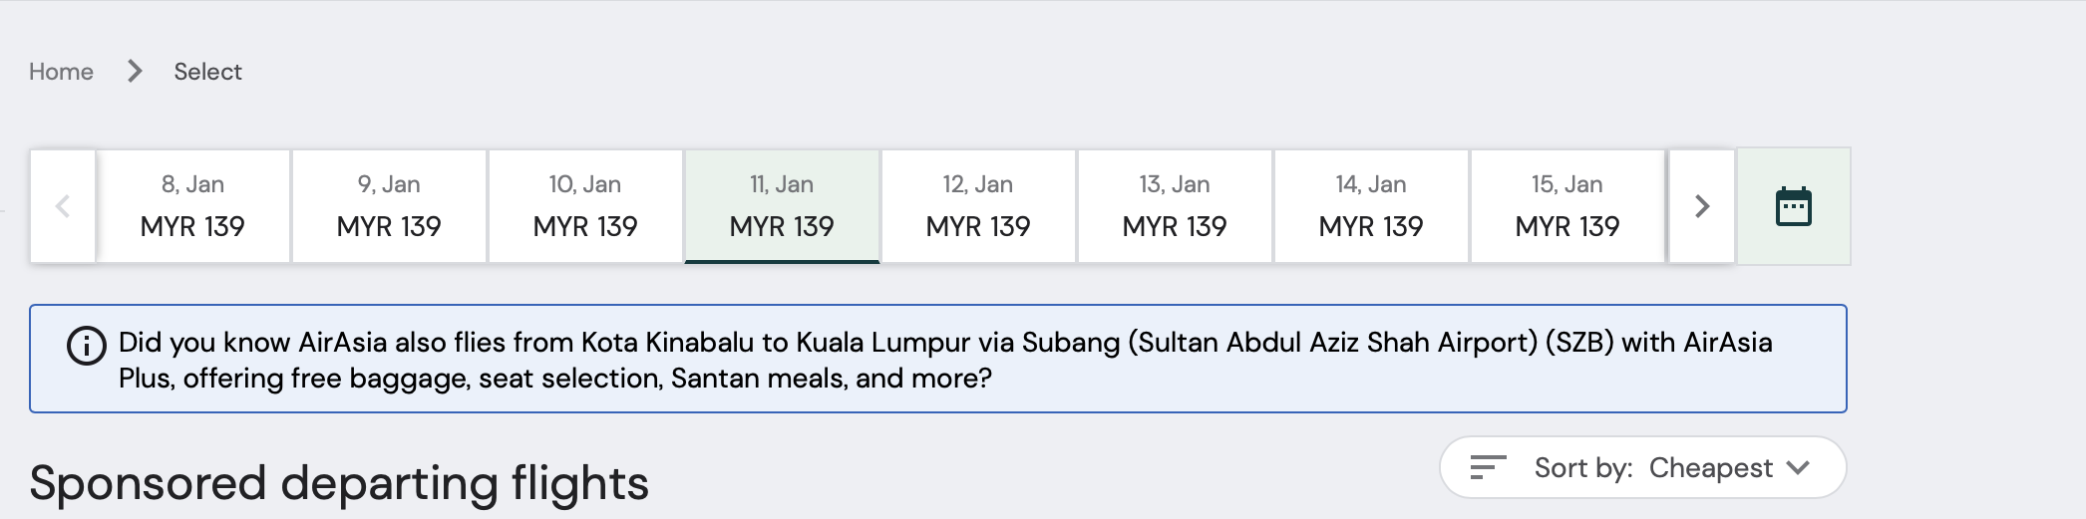Image resolution: width=2086 pixels, height=519 pixels.
Task: Click the breadcrumb chevron separator
Action: pyautogui.click(x=135, y=72)
